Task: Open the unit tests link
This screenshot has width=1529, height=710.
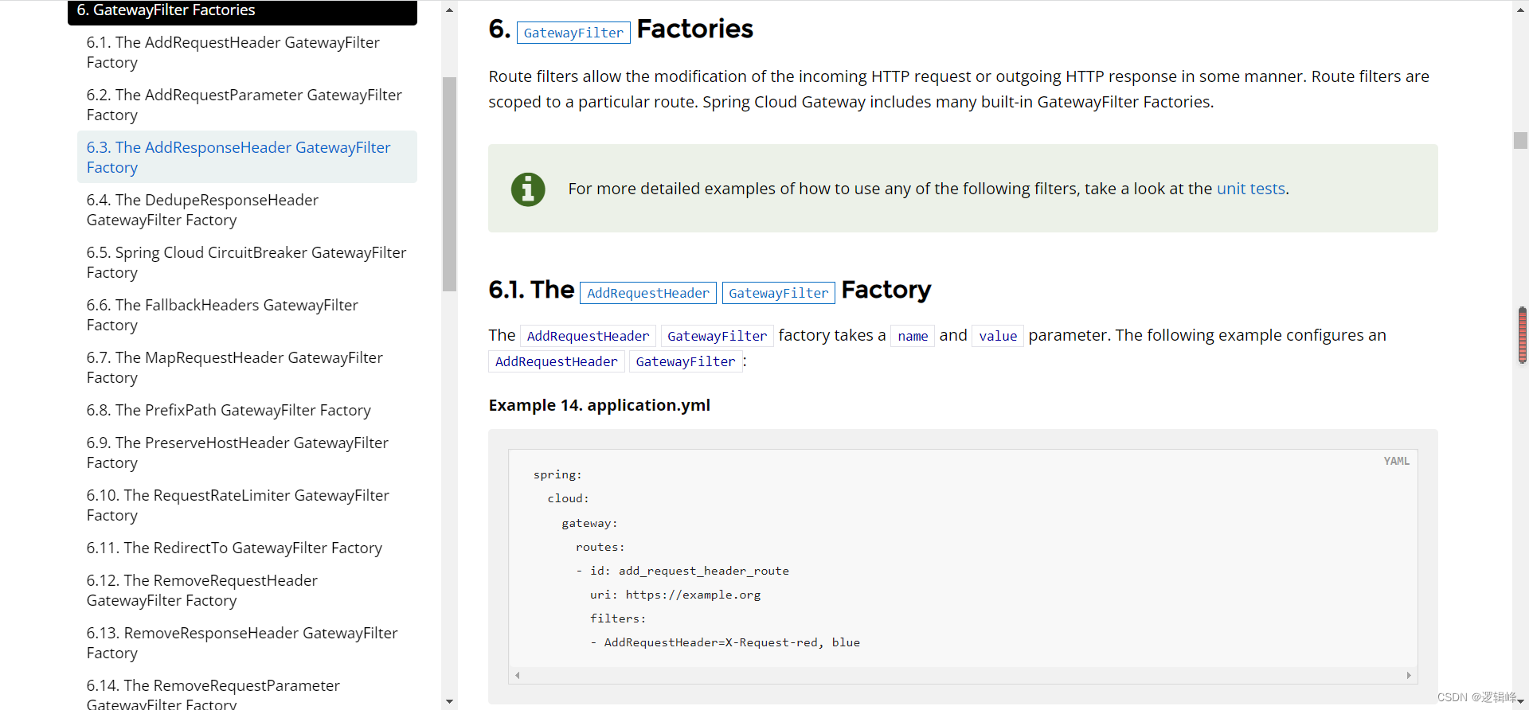Action: [x=1250, y=189]
